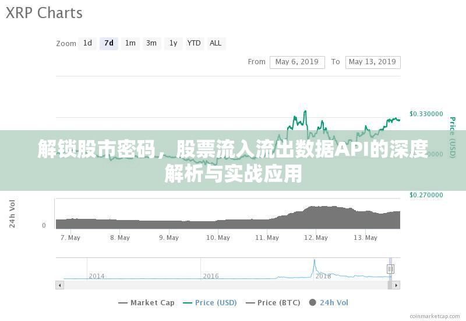Click the To date field May 13, 2019
The image size is (466, 321).
coord(373,62)
